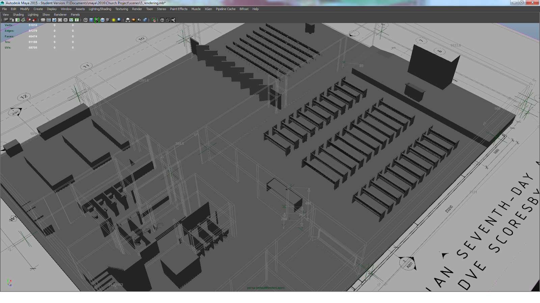
Task: Click the XYZ axis orientation gizmo
Action: click(9, 282)
